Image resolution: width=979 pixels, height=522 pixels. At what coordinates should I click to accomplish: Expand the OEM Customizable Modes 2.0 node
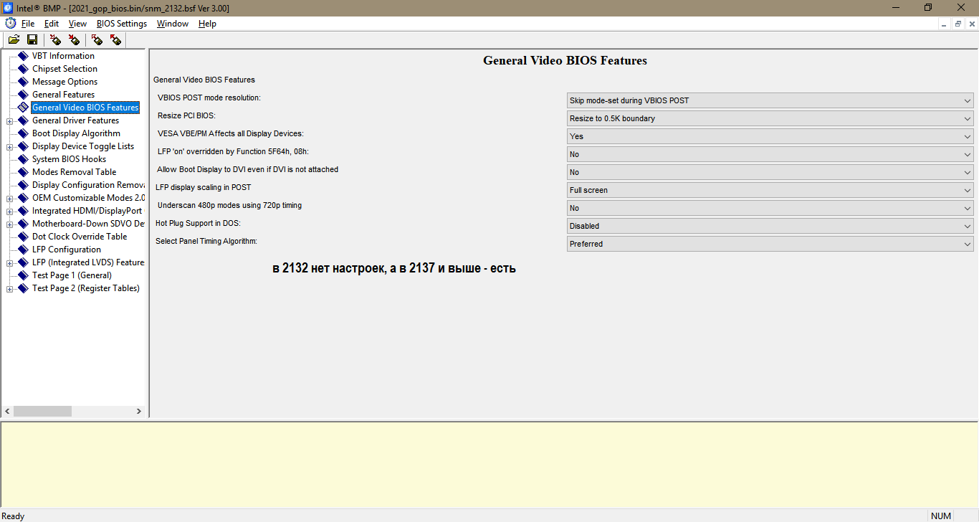point(10,198)
